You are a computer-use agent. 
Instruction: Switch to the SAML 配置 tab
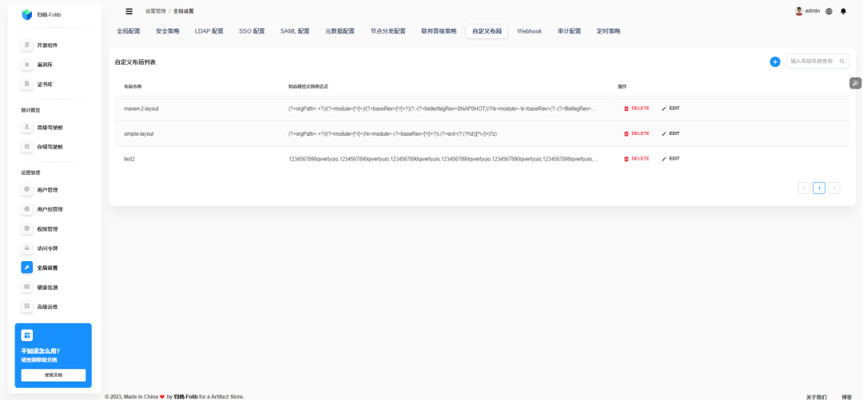click(295, 31)
